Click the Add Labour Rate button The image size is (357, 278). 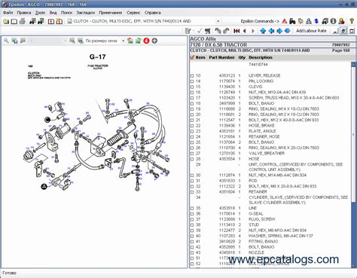point(311,31)
